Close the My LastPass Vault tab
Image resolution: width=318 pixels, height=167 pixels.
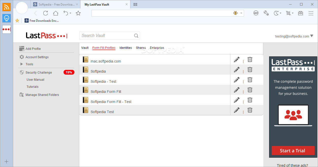tap(127, 5)
